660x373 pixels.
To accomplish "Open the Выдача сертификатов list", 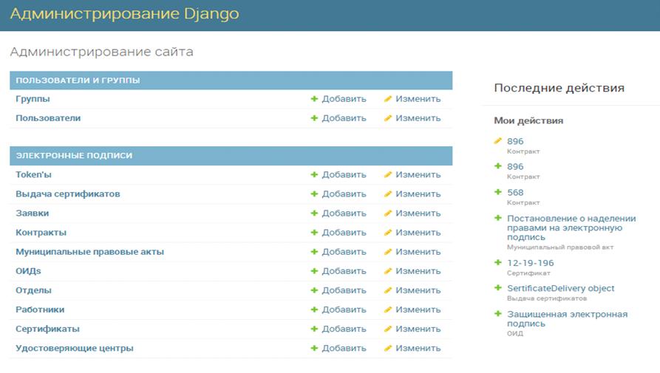I will 67,194.
